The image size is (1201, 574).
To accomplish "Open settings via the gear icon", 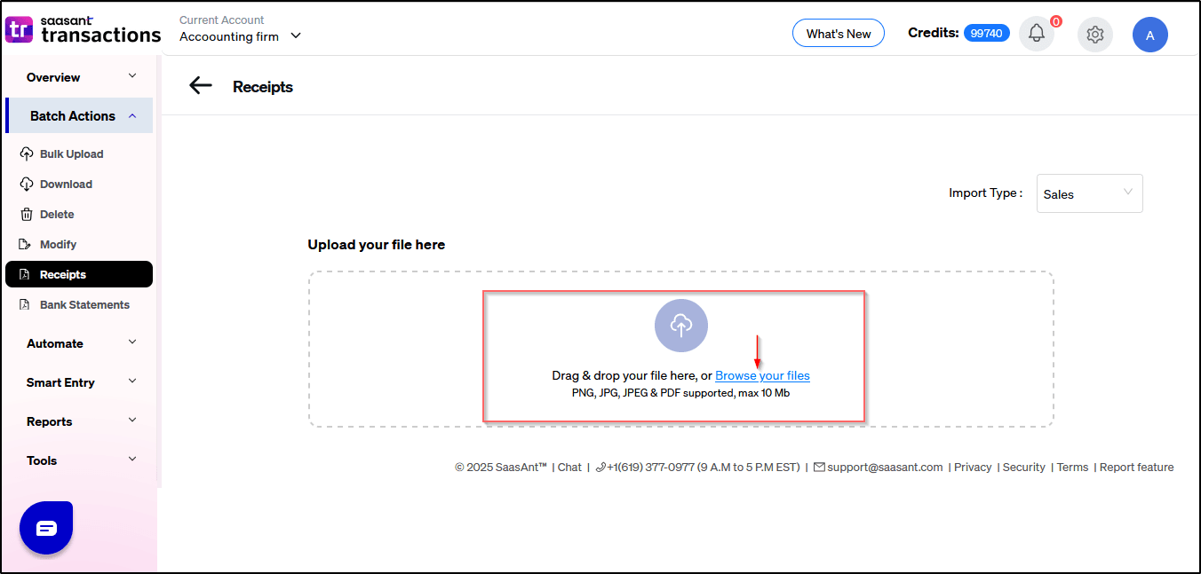I will pyautogui.click(x=1094, y=35).
